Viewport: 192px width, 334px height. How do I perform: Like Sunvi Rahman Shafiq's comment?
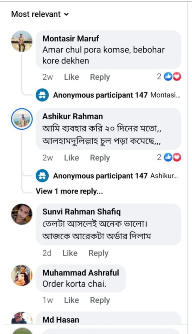70,253
